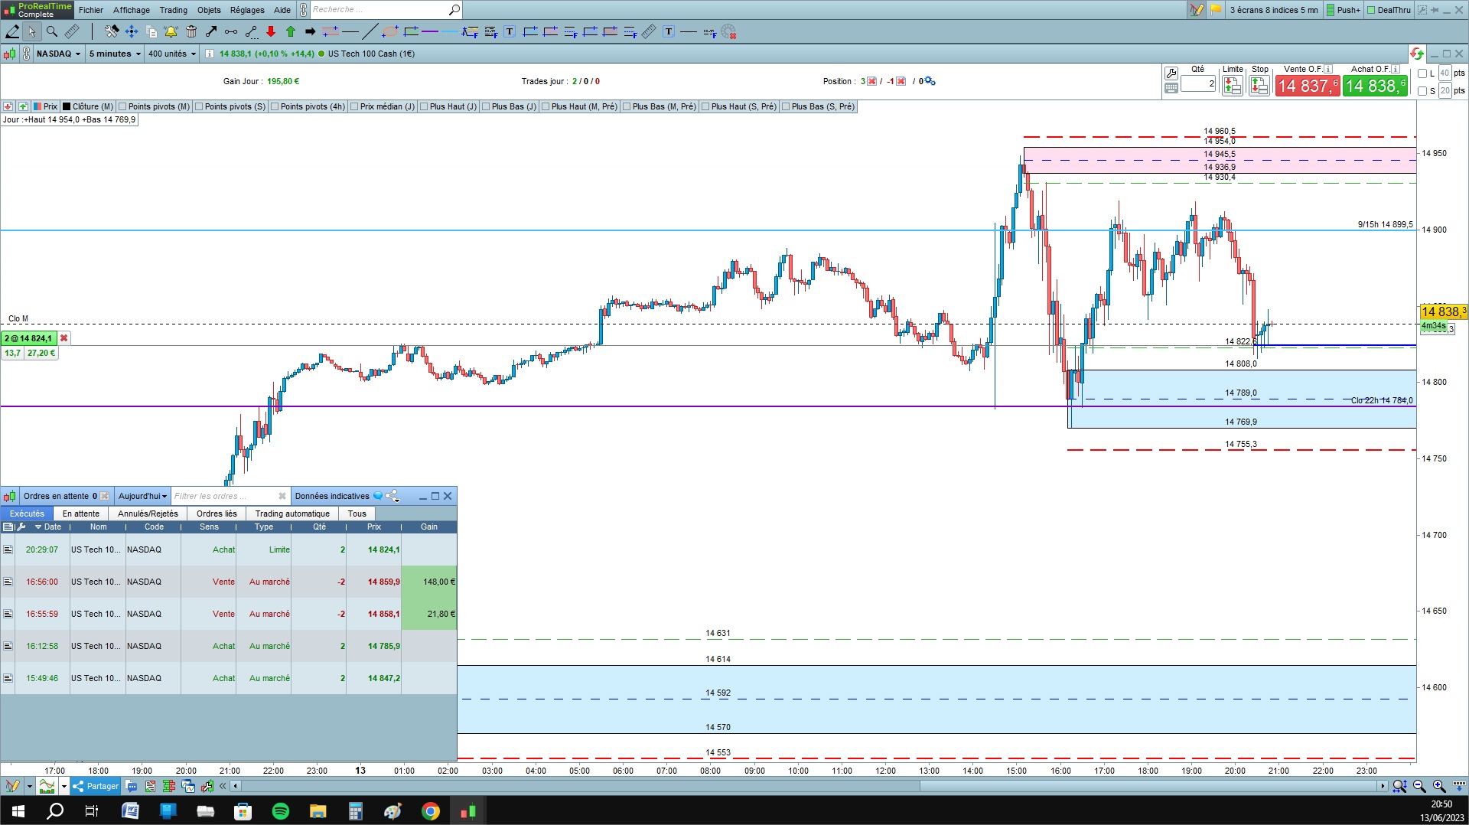Viewport: 1469px width, 825px height.
Task: Click the chain link icon beside NASDAQ
Action: (x=27, y=54)
